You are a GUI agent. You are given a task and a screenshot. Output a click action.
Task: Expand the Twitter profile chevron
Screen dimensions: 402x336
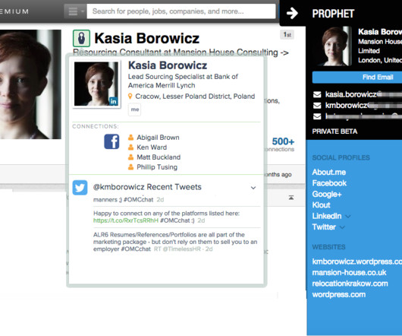click(x=342, y=227)
